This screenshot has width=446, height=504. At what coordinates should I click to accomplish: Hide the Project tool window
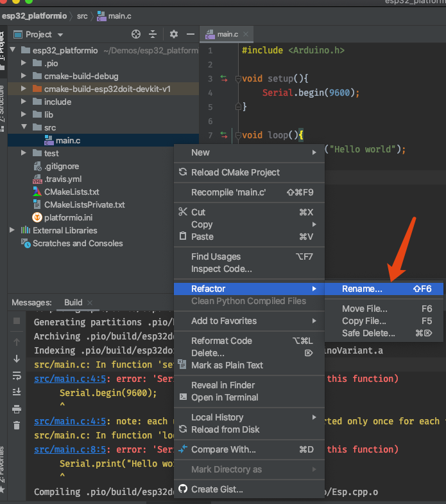(x=190, y=34)
